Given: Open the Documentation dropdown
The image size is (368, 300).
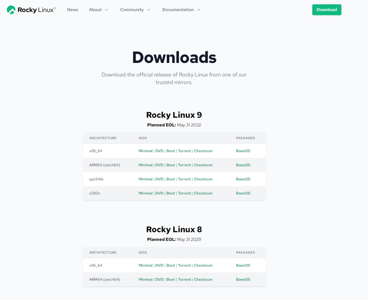Looking at the screenshot, I should (x=181, y=10).
